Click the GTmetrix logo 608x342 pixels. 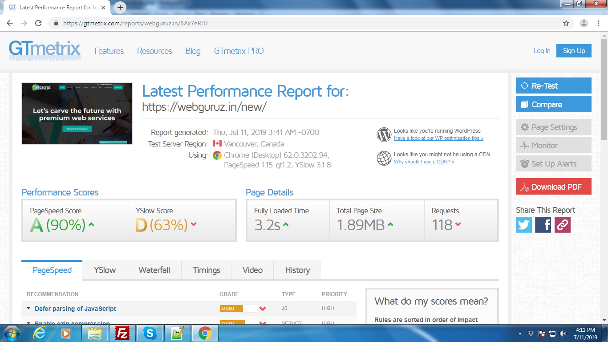pos(45,51)
